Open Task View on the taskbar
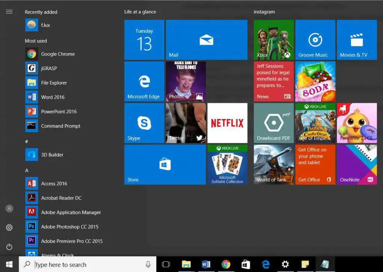Image resolution: width=383 pixels, height=272 pixels. [x=166, y=264]
